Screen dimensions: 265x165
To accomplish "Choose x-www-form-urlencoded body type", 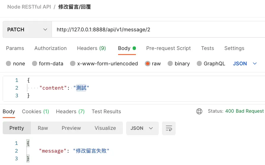I will pos(73,64).
